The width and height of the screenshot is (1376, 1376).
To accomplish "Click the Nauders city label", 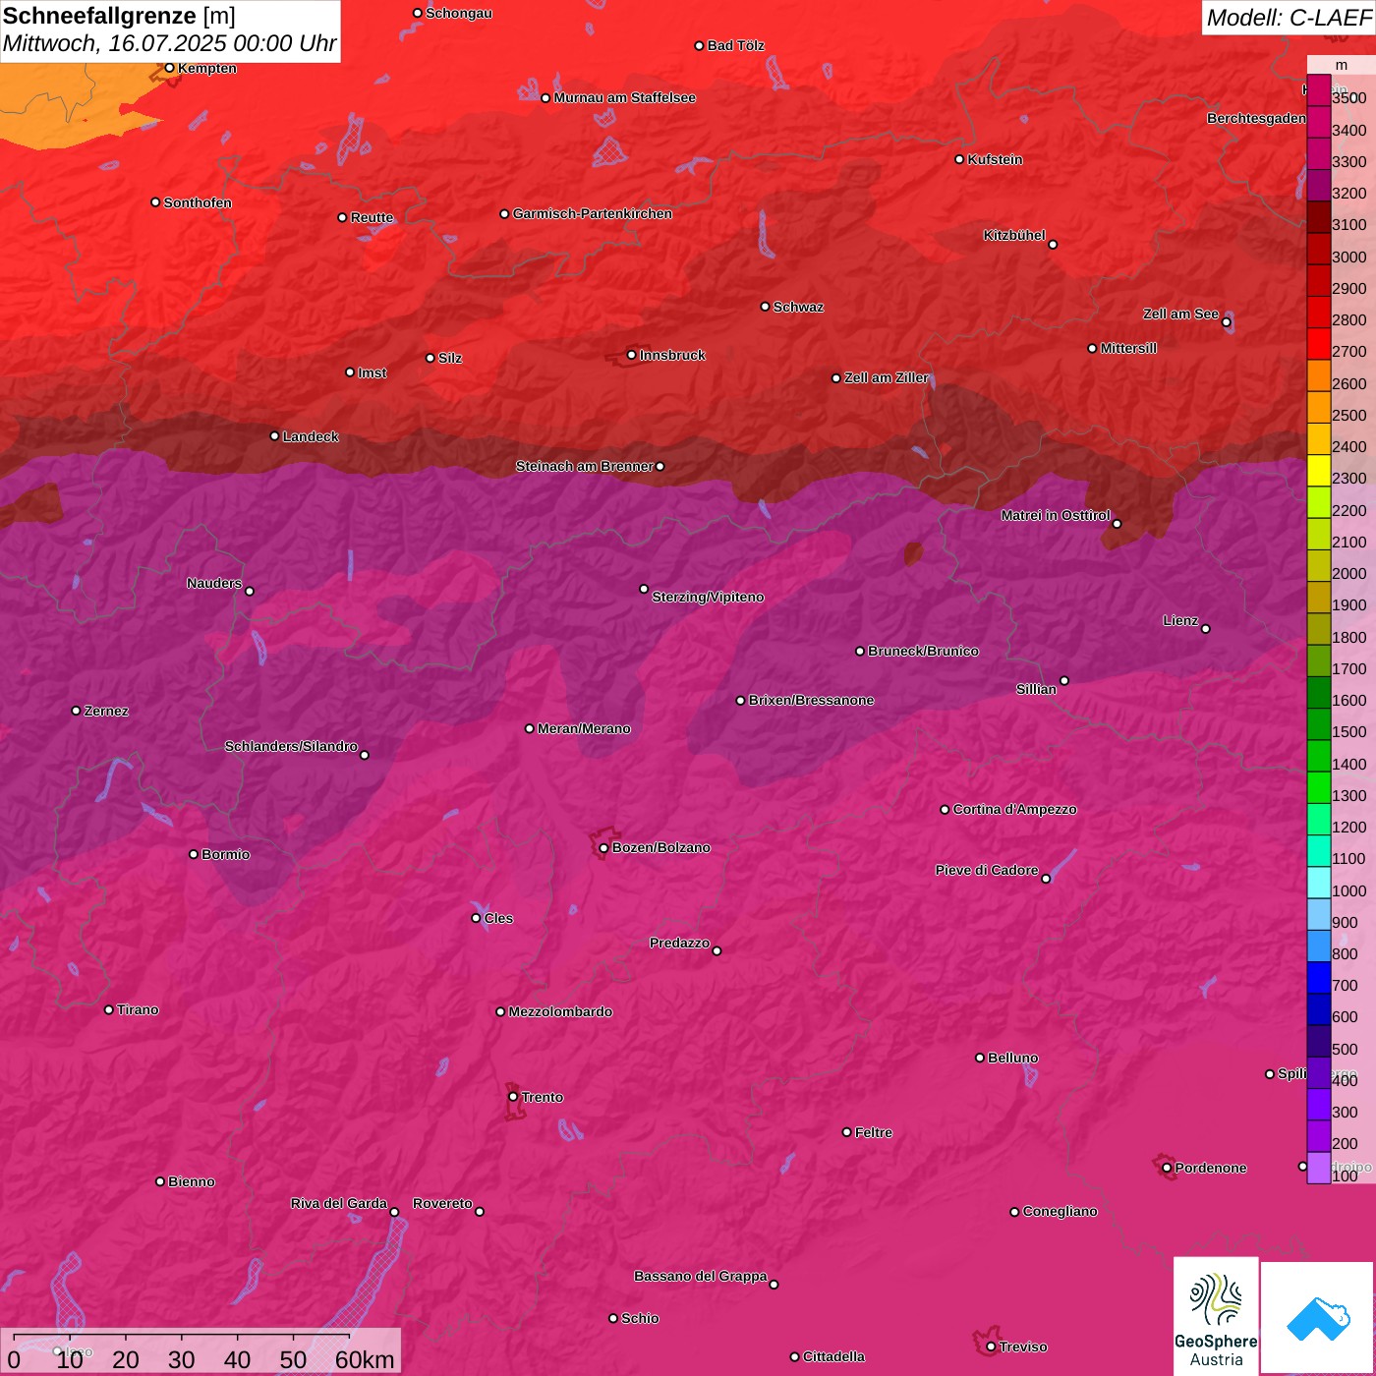I will tap(214, 583).
